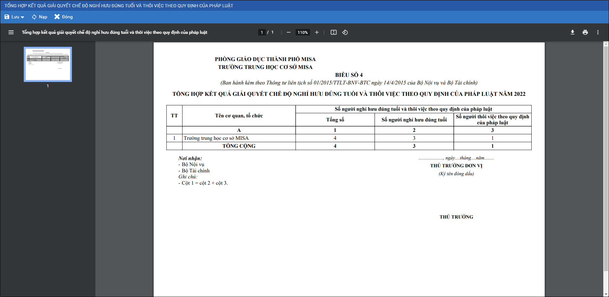
Task: Click the 110% zoom level field
Action: click(x=302, y=32)
